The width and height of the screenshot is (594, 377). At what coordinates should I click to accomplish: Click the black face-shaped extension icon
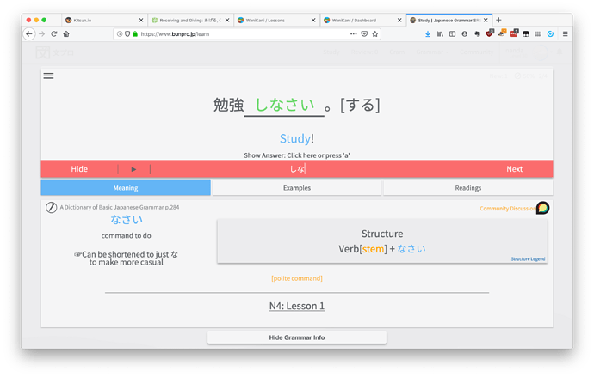(x=526, y=34)
